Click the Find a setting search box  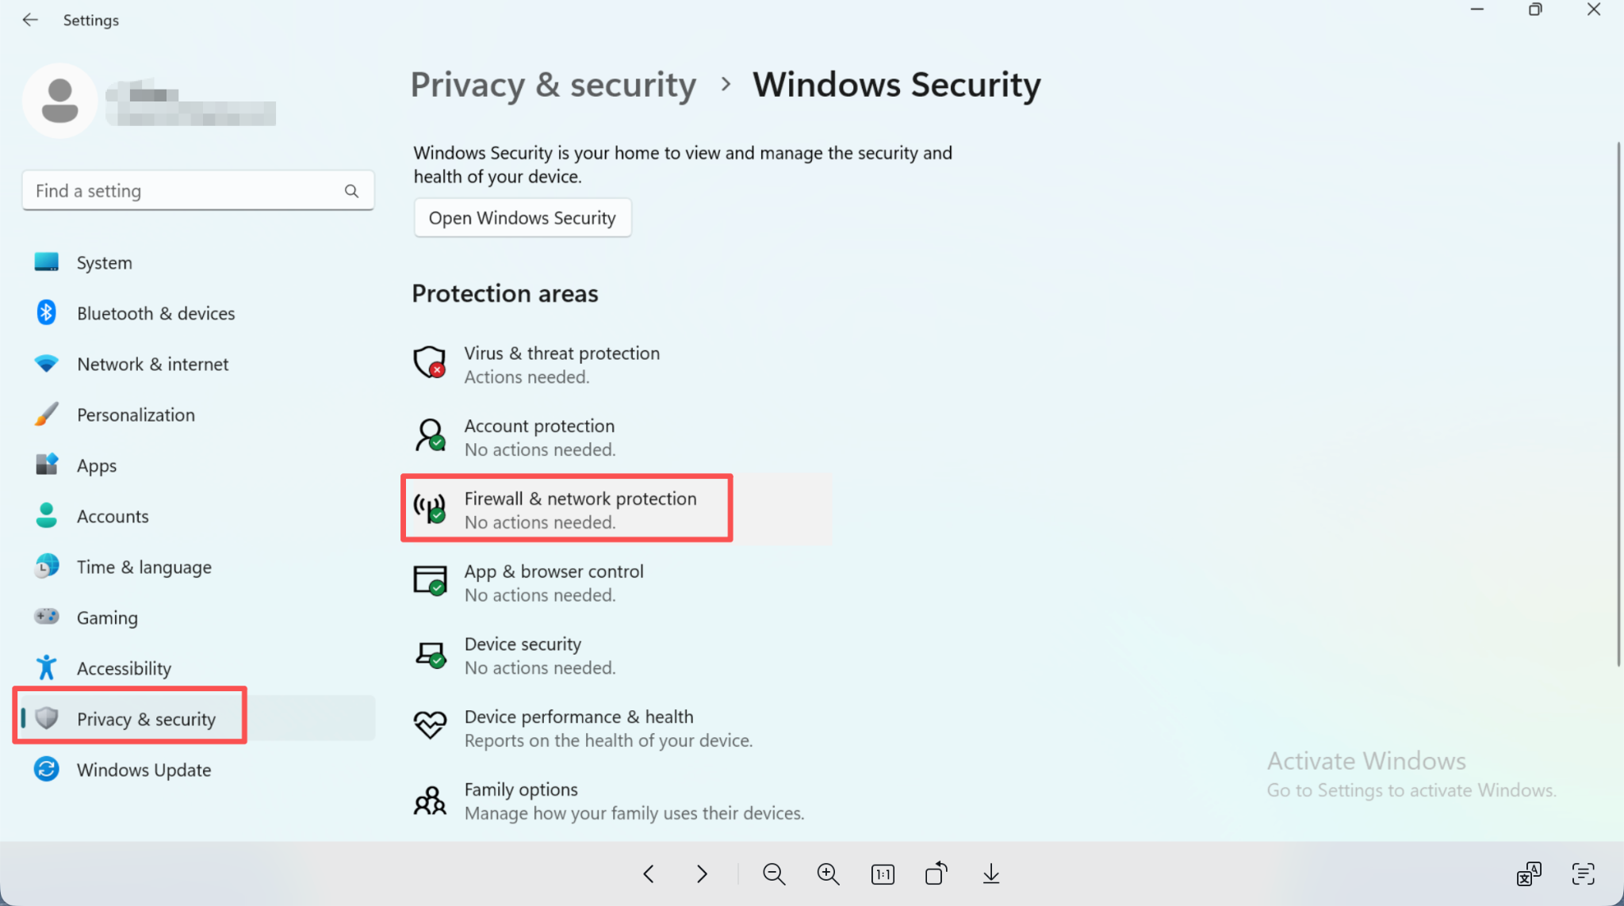186,191
